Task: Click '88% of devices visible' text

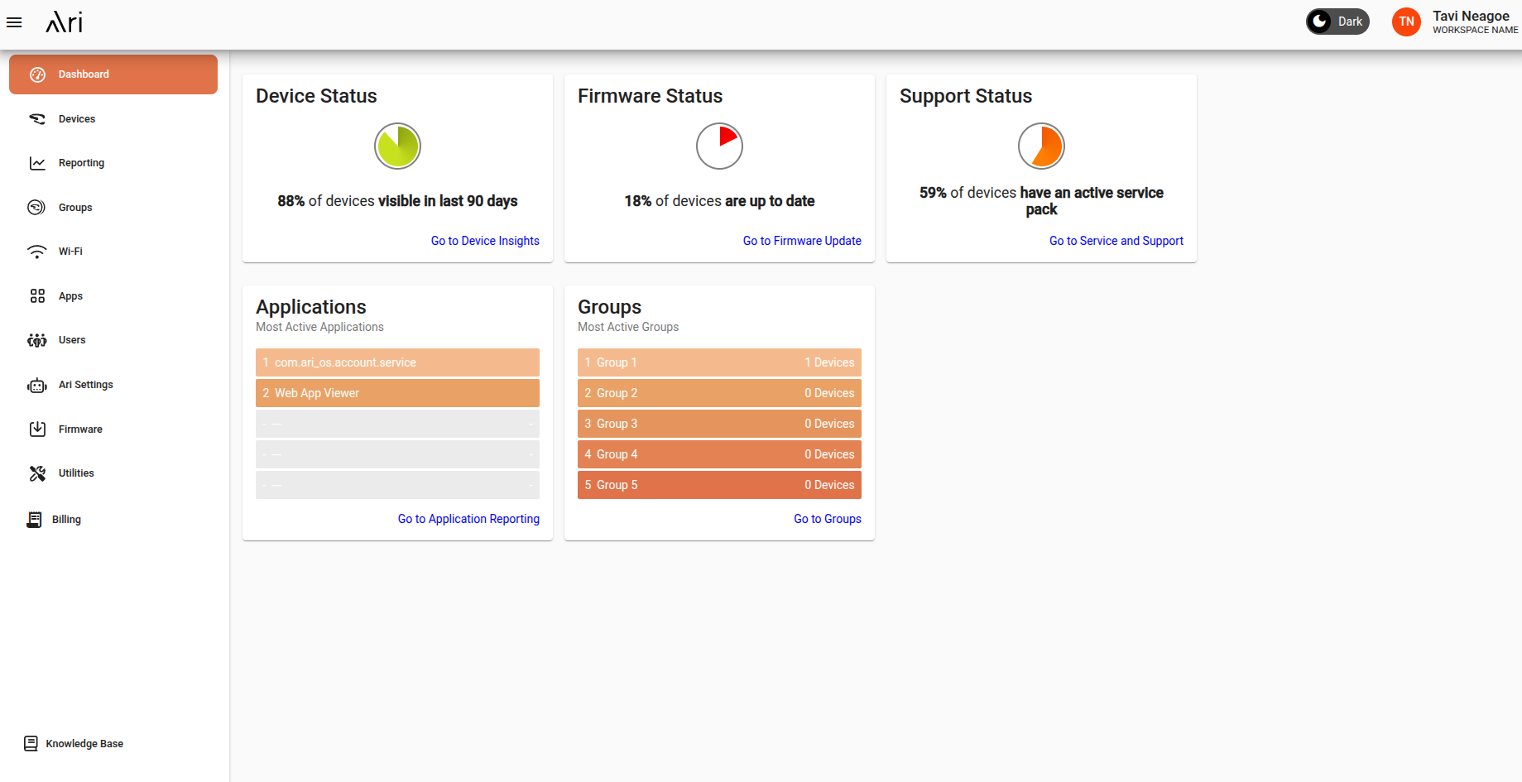Action: coord(397,201)
